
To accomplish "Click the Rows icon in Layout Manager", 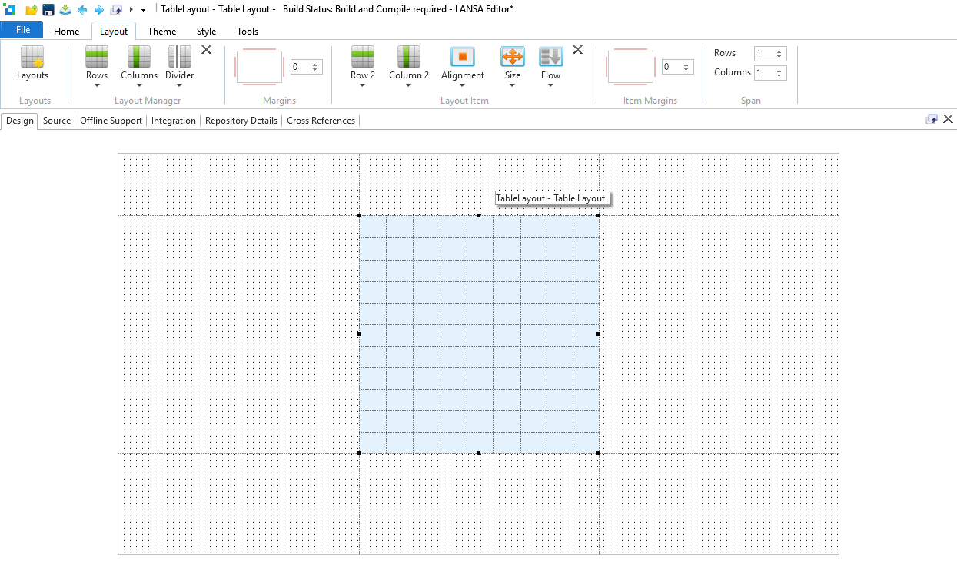I will tap(97, 57).
